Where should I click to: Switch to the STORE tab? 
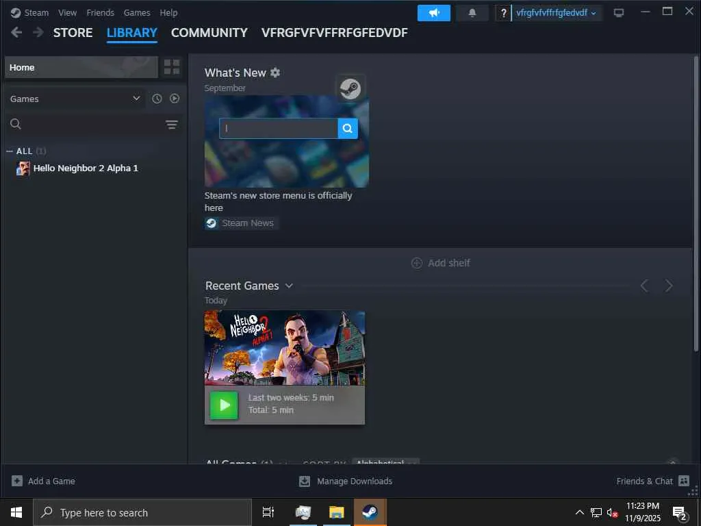[x=73, y=33]
